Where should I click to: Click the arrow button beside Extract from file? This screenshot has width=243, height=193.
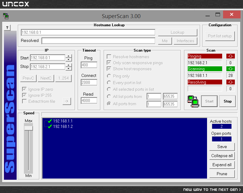[67, 101]
